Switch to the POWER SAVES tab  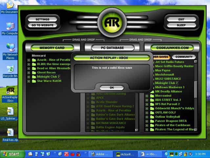pyautogui.click(x=161, y=57)
